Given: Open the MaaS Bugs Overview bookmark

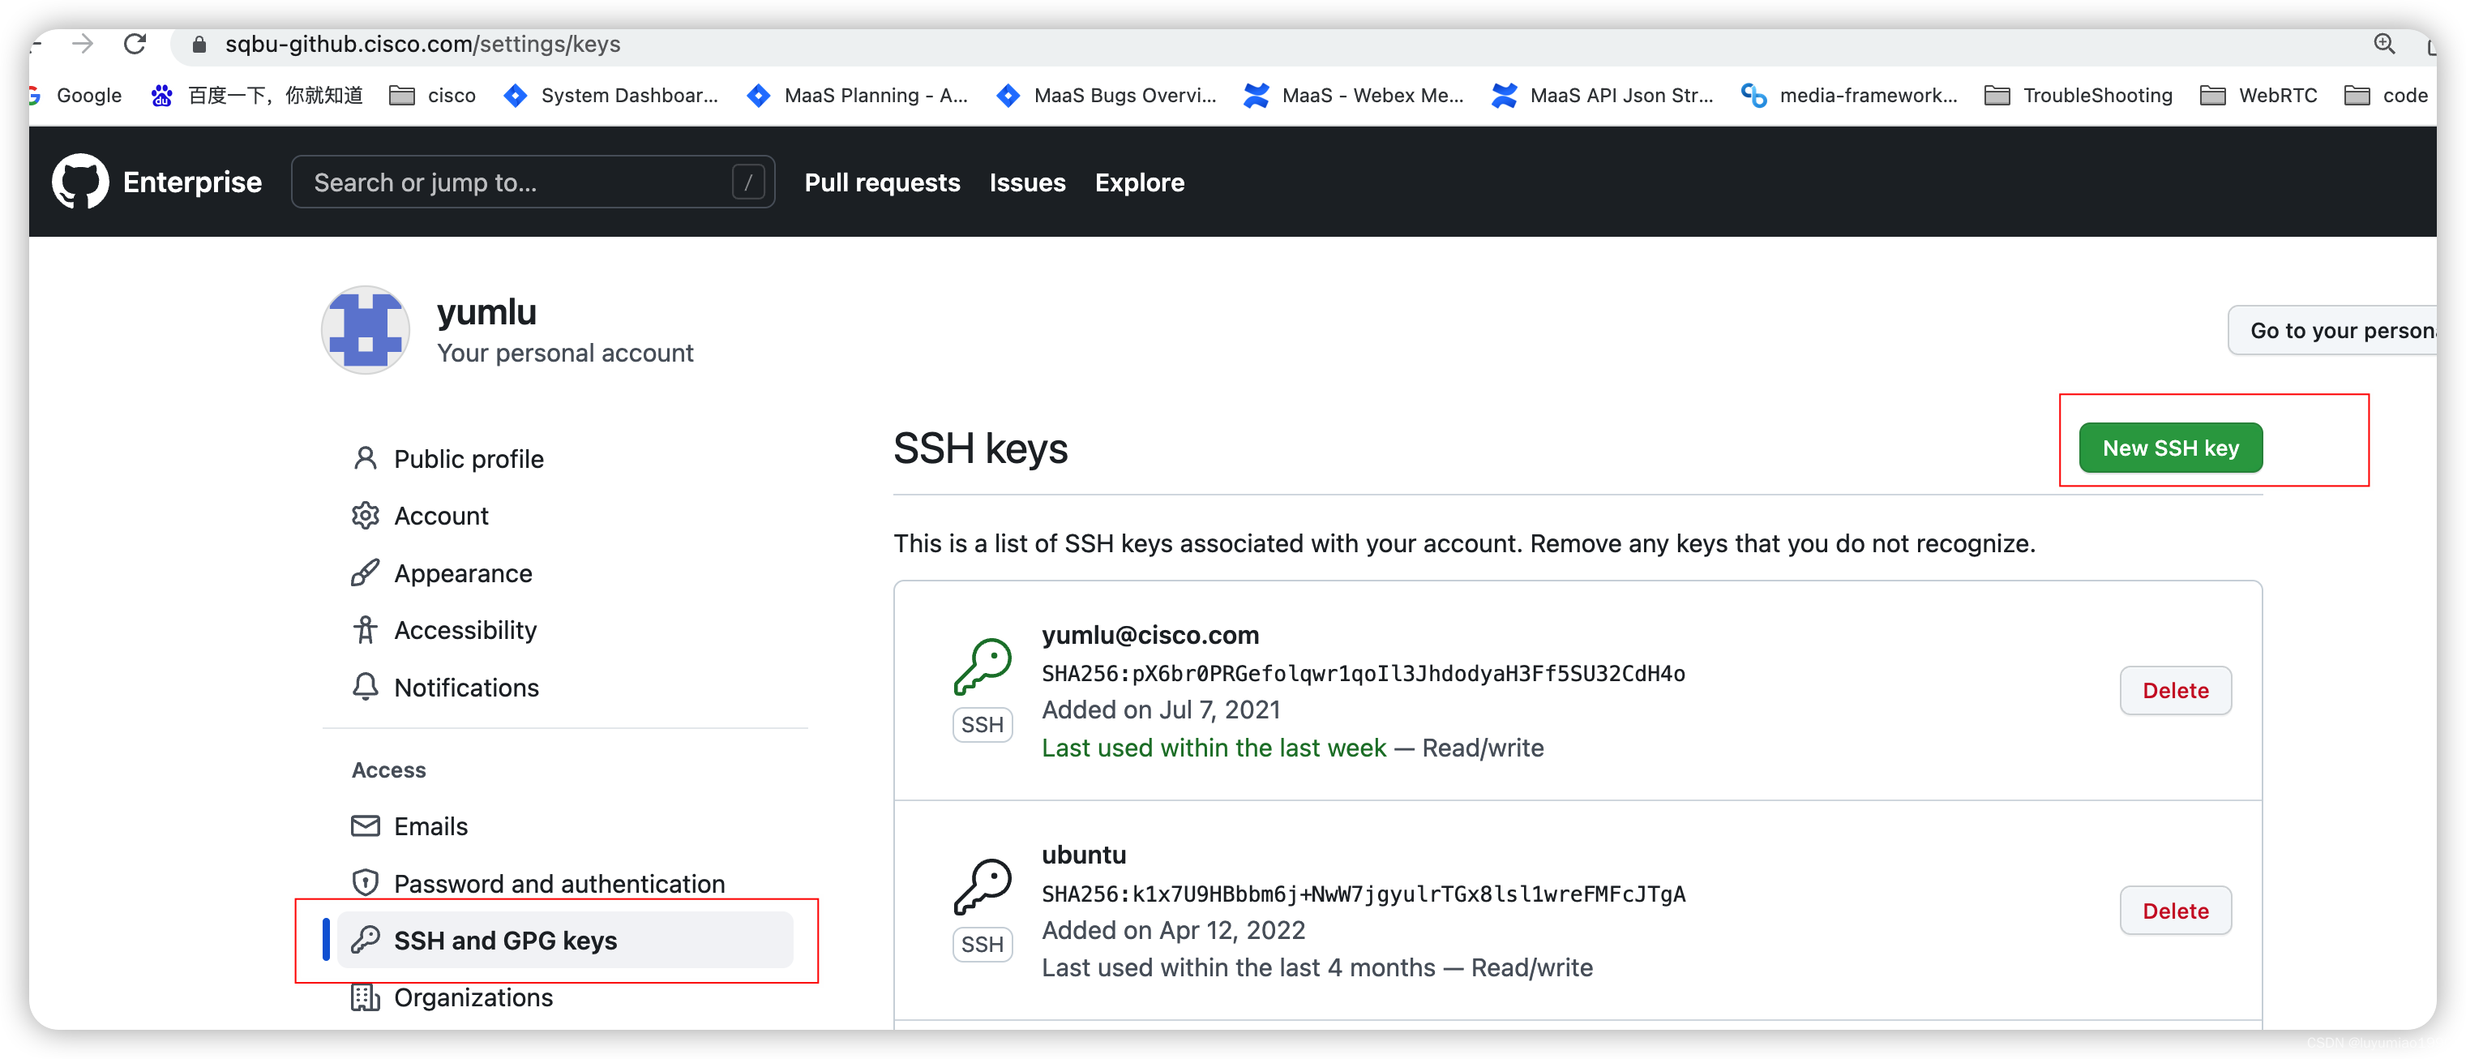Looking at the screenshot, I should (x=1106, y=95).
